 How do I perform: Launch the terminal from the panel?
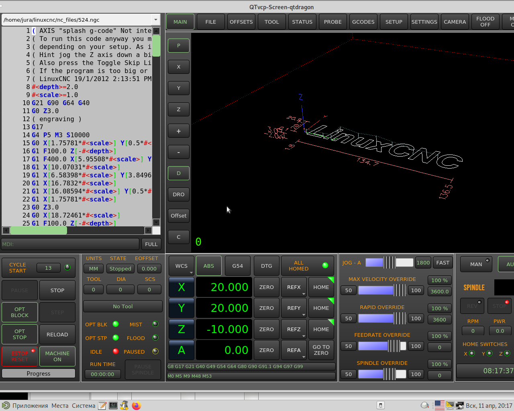[113, 405]
